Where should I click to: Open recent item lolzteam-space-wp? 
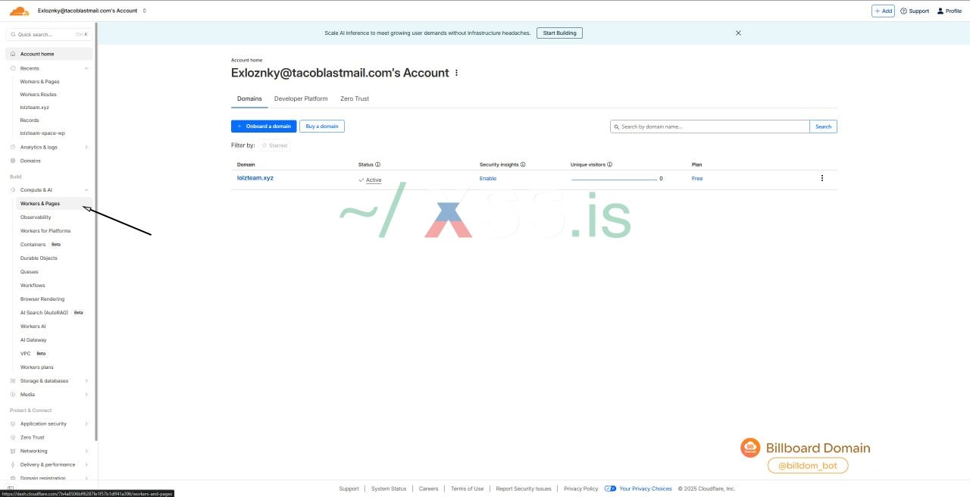tap(42, 133)
